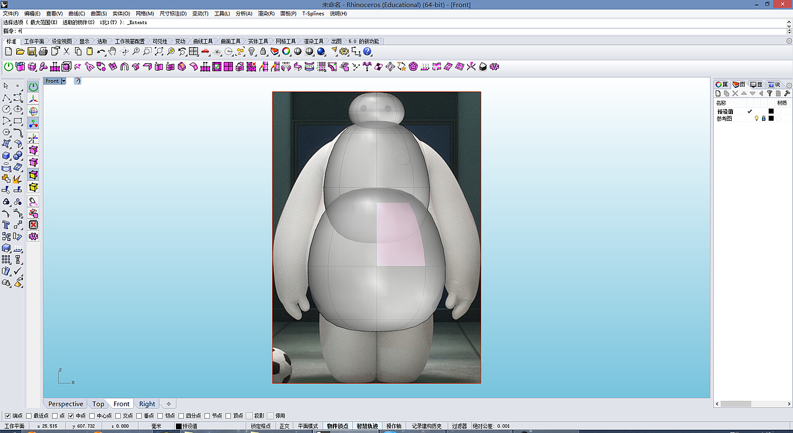The image size is (793, 433).
Task: Click the delete layer X icon in the panel
Action: (x=735, y=94)
